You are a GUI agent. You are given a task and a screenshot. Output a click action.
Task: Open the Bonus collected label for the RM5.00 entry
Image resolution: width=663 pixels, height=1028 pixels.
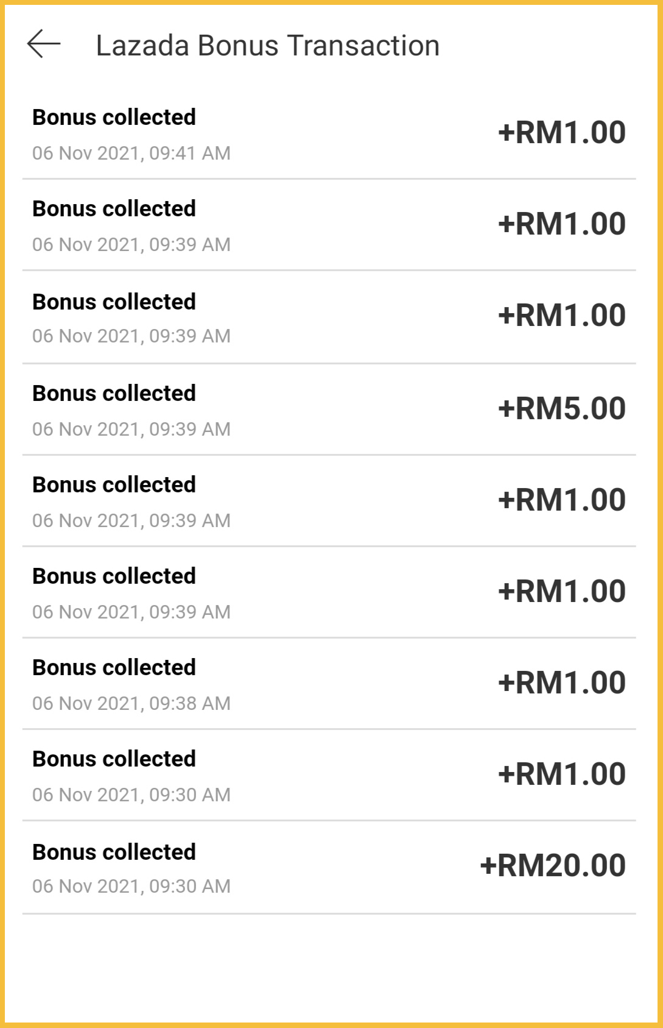[114, 393]
